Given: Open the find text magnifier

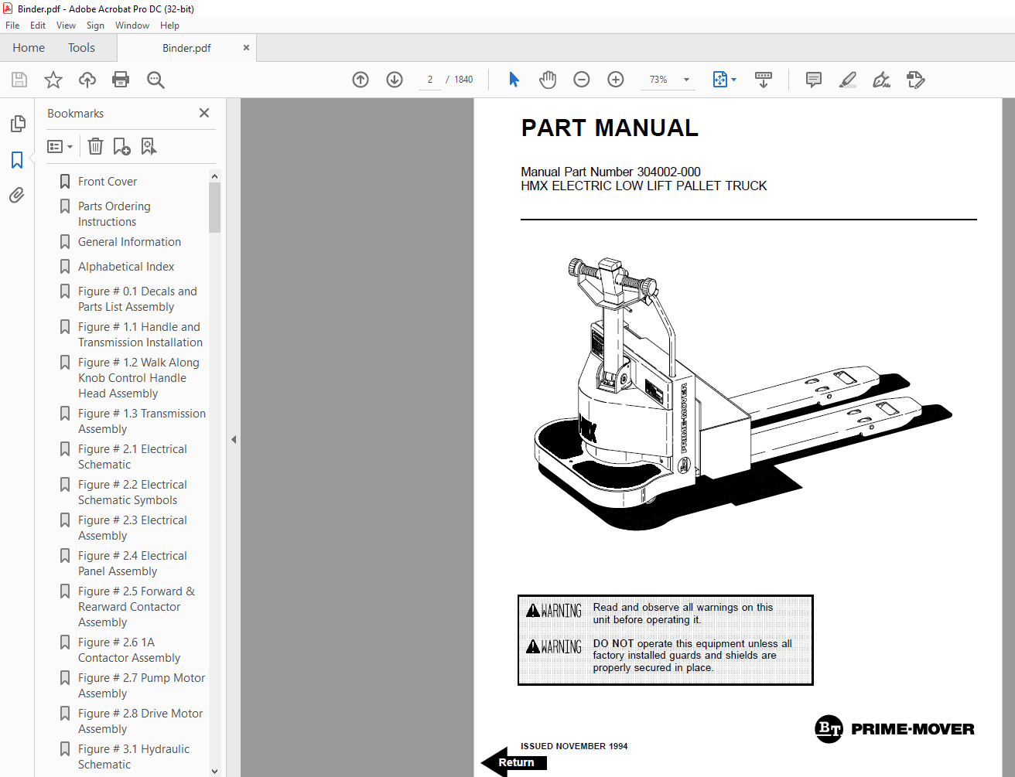Looking at the screenshot, I should (155, 80).
